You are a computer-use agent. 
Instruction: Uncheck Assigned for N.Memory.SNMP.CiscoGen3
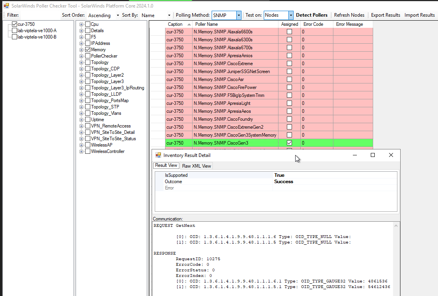[x=289, y=143]
